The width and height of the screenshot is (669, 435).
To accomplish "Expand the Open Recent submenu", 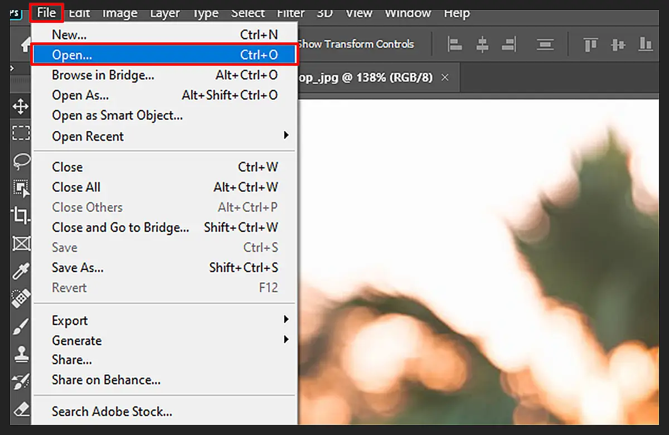I will pos(163,136).
